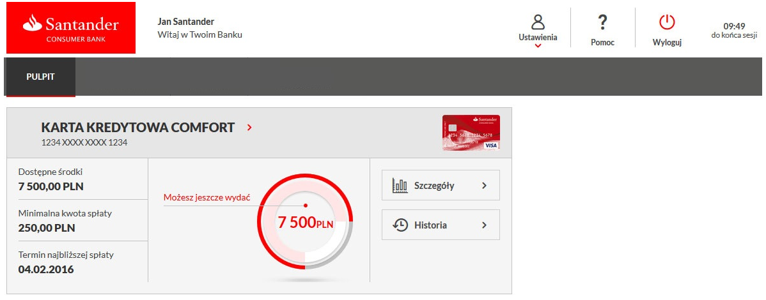Click the Wyloguj power icon
The width and height of the screenshot is (766, 300).
[x=667, y=22]
